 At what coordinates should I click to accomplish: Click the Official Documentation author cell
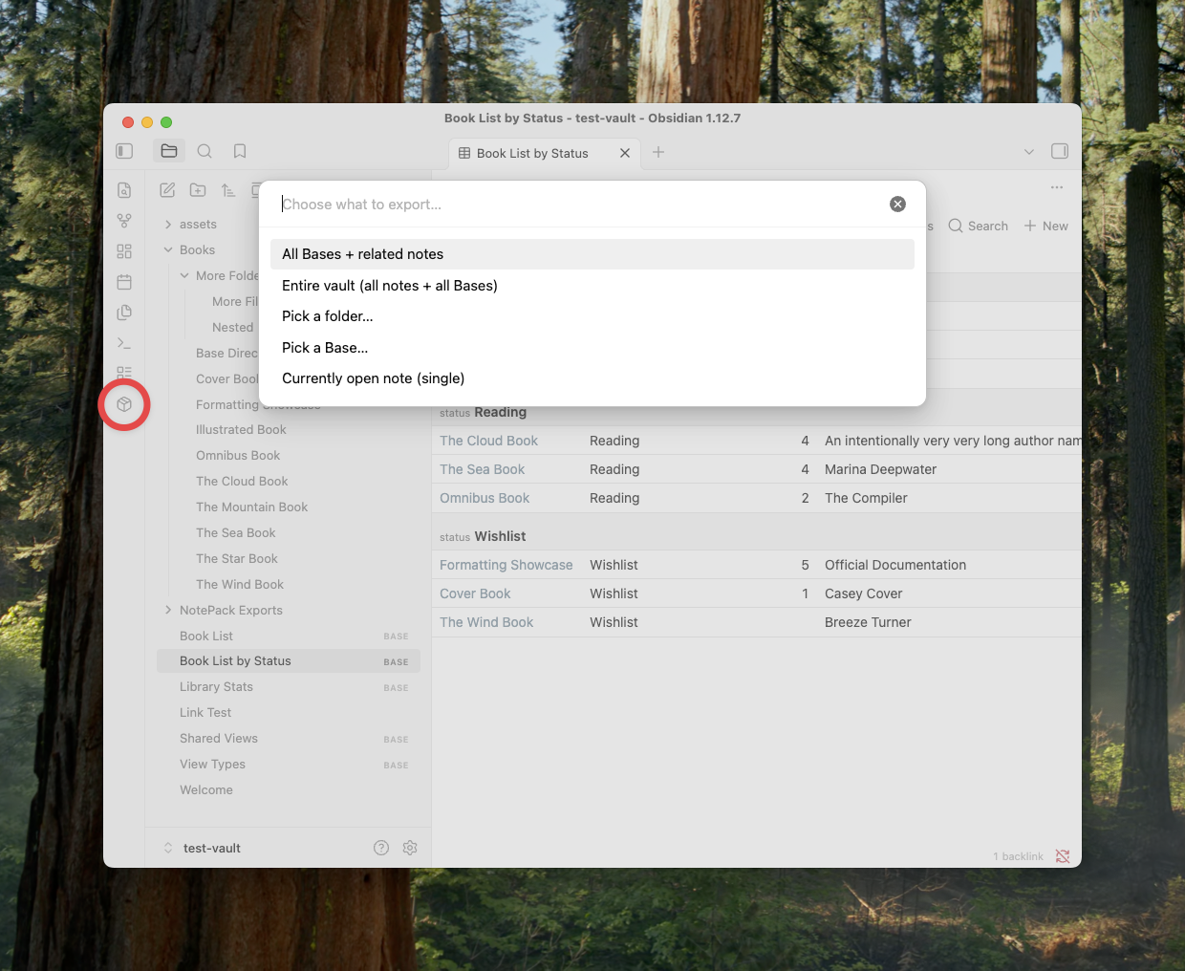click(x=895, y=565)
